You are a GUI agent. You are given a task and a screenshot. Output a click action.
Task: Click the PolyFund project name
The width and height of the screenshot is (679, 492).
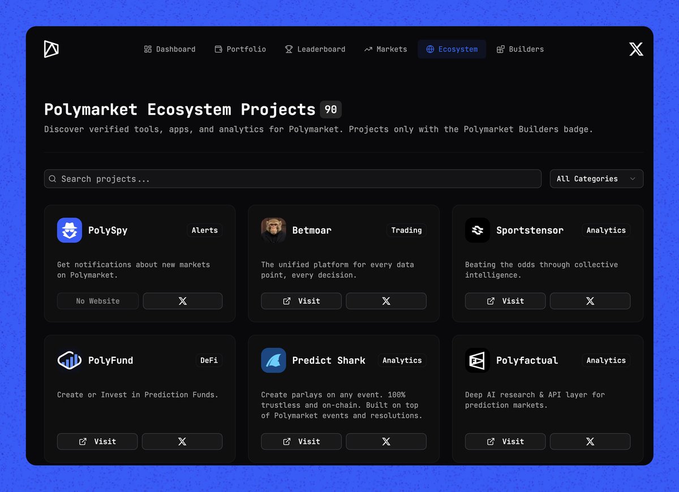coord(111,360)
